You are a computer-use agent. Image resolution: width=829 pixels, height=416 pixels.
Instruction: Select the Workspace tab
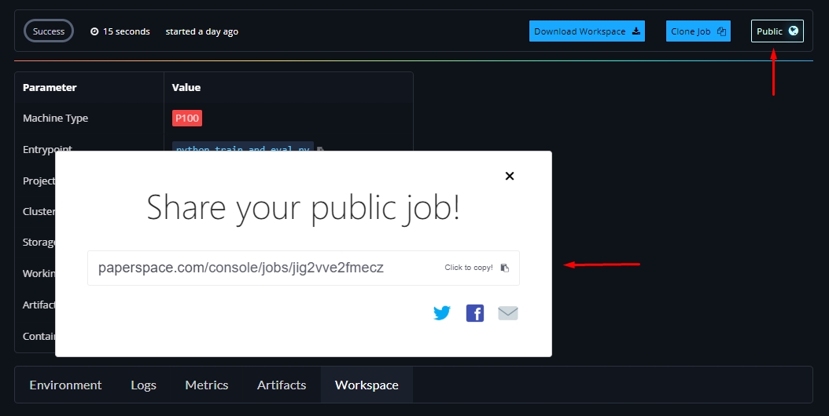point(367,385)
